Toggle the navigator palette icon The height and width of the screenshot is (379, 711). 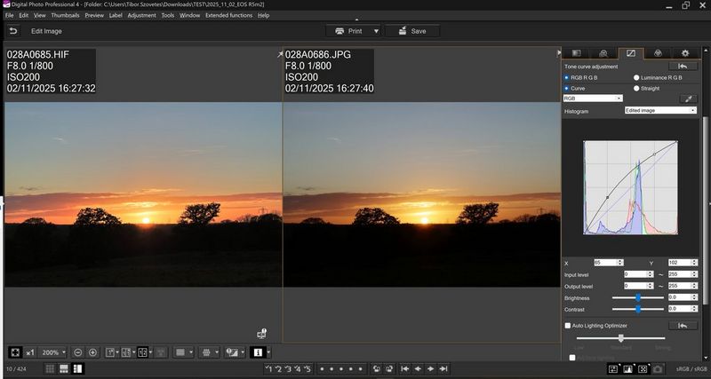(x=613, y=369)
